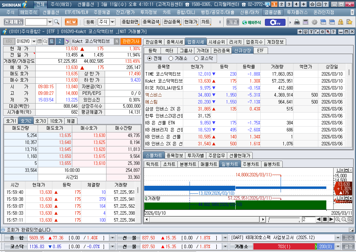This screenshot has width=356, height=252.
Task: Click the chart rewind back triangle
Action: pyautogui.click(x=319, y=219)
